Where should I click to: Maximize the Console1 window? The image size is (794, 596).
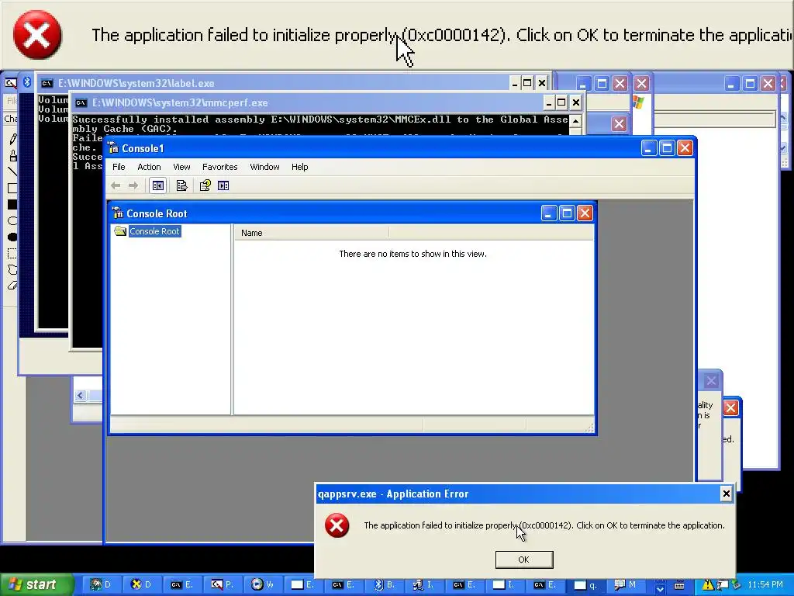click(667, 148)
